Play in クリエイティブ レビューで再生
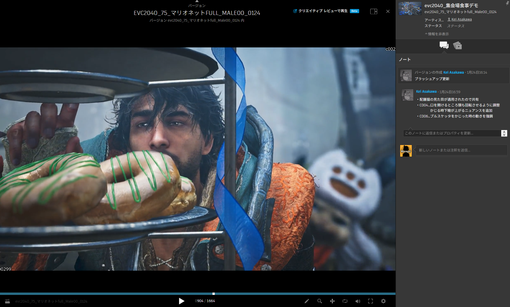 click(323, 11)
